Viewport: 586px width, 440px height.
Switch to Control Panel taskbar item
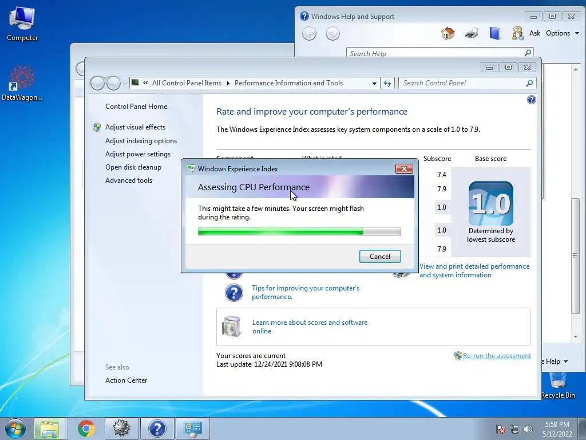click(x=192, y=429)
